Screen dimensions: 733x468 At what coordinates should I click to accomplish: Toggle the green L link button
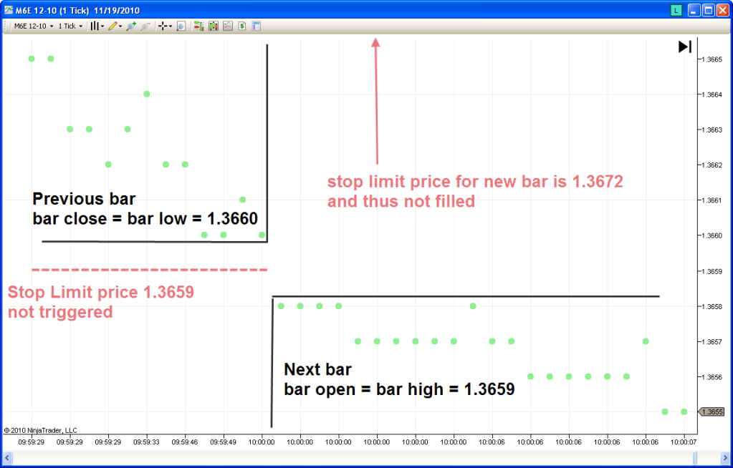(x=676, y=10)
